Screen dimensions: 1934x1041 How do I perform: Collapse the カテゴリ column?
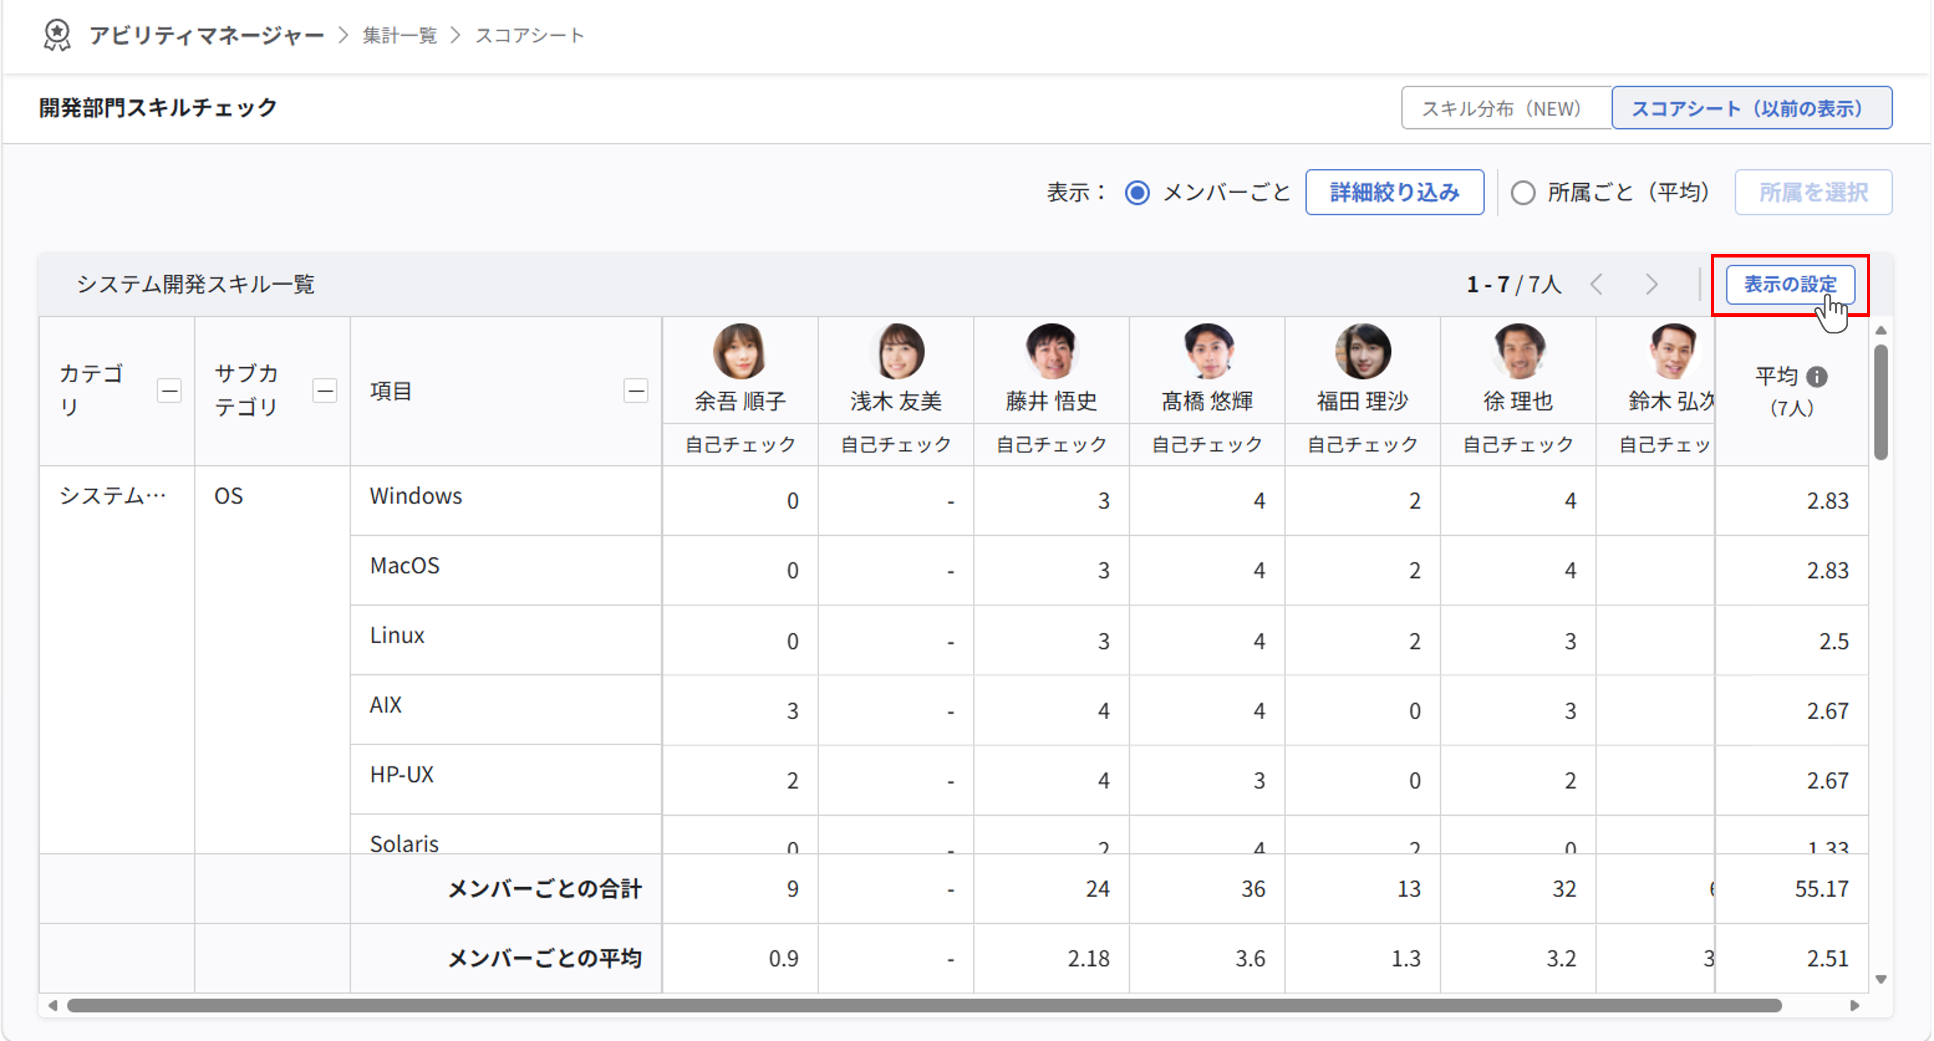pyautogui.click(x=169, y=391)
